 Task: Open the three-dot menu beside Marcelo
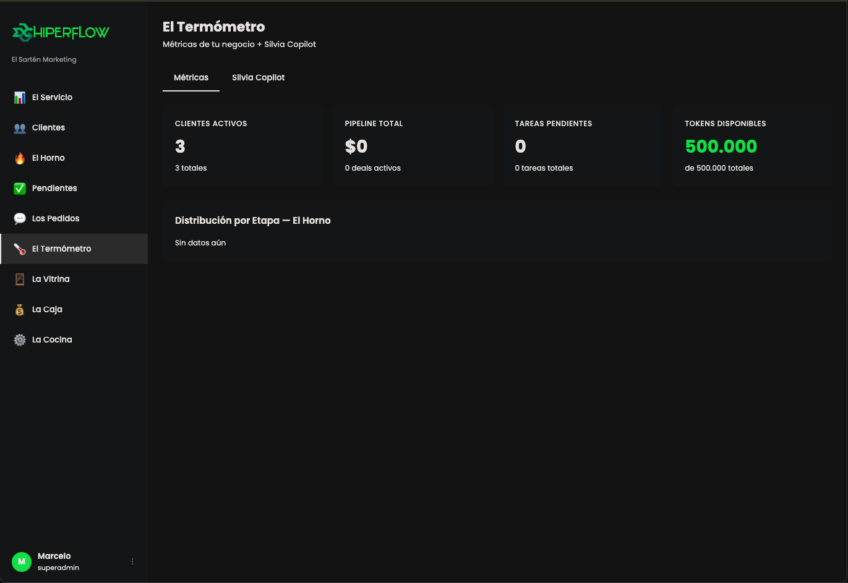132,561
